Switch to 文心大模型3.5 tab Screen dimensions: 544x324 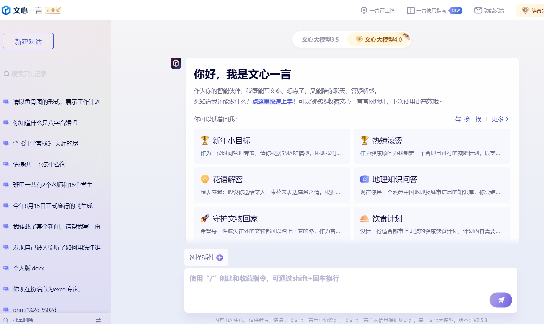click(x=320, y=40)
